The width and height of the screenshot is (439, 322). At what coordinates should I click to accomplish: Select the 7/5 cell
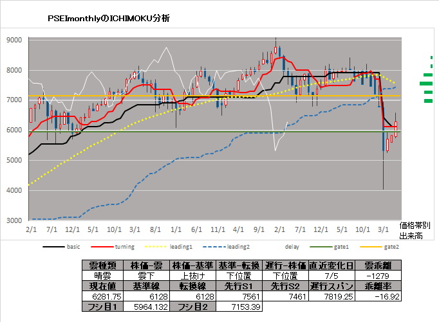click(332, 276)
